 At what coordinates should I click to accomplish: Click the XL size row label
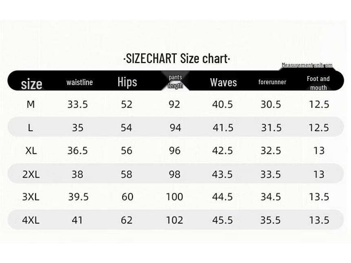click(31, 150)
